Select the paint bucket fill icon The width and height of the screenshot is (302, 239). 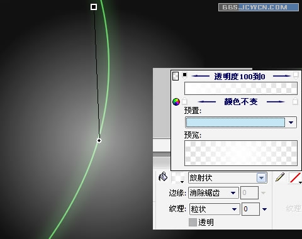[163, 177]
